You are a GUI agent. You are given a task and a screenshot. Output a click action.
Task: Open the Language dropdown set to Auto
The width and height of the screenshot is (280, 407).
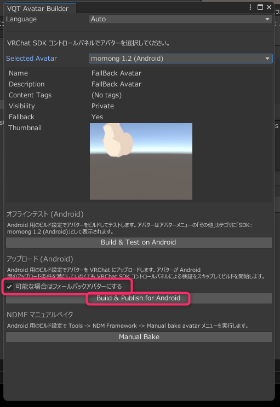coord(180,19)
